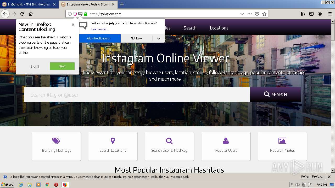Focus the Search #tag or @user field
The width and height of the screenshot is (335, 188).
(x=137, y=95)
